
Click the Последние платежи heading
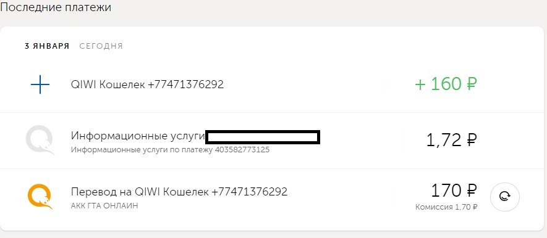pyautogui.click(x=56, y=7)
